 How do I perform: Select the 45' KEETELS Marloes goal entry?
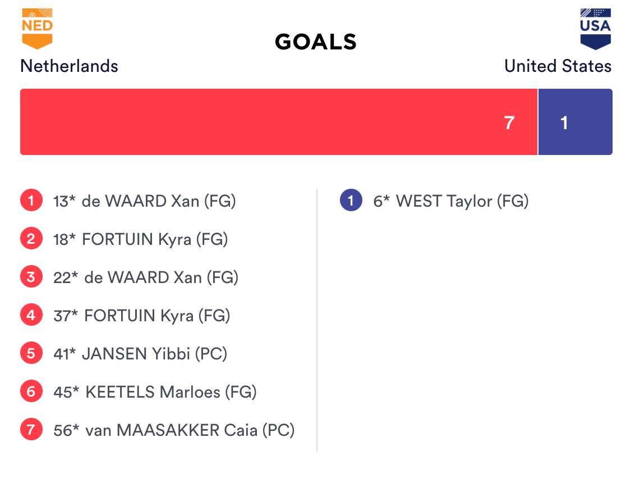(155, 392)
